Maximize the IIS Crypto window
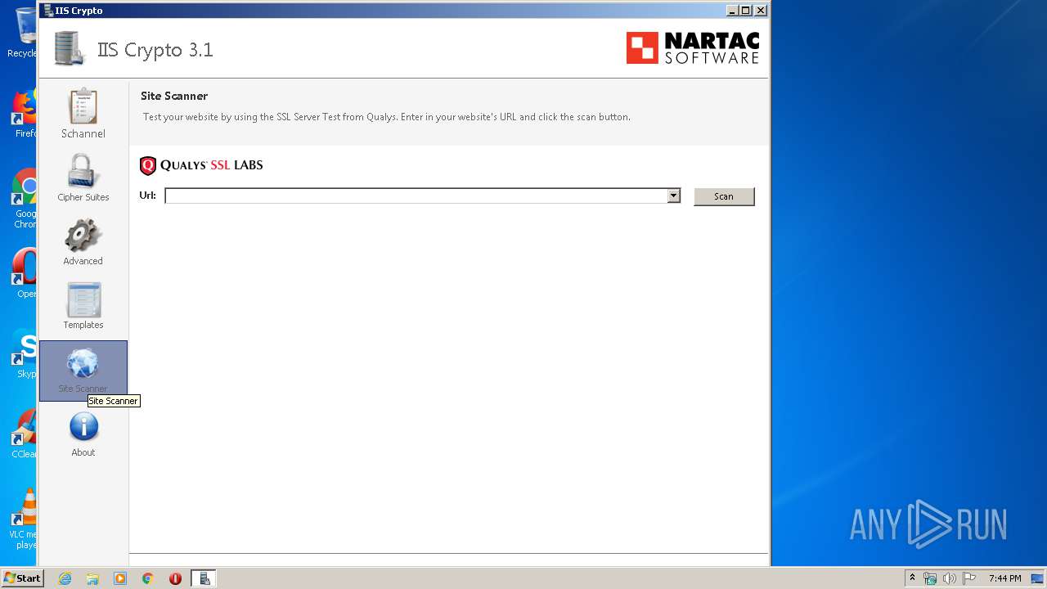The height and width of the screenshot is (589, 1047). 745,11
